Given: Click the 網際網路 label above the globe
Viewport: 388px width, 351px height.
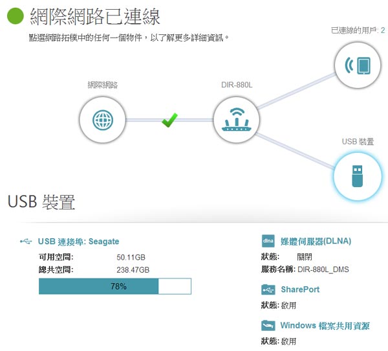Looking at the screenshot, I should 102,85.
